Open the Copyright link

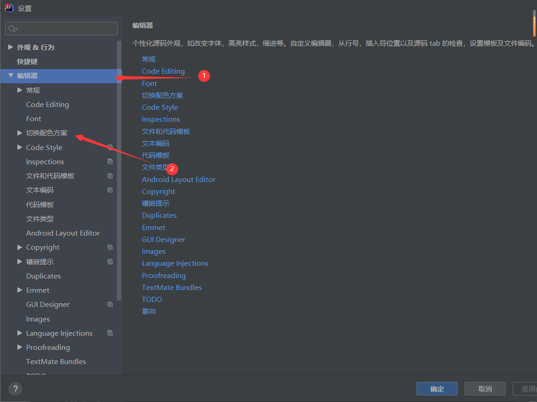click(x=158, y=192)
